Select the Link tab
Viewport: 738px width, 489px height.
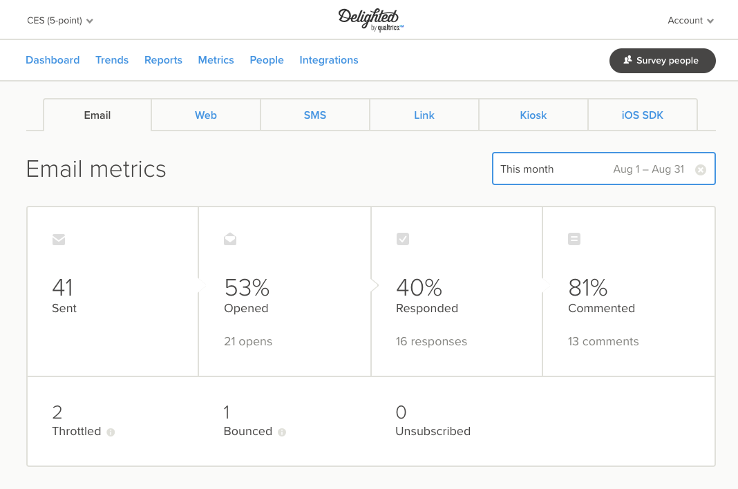pos(424,115)
